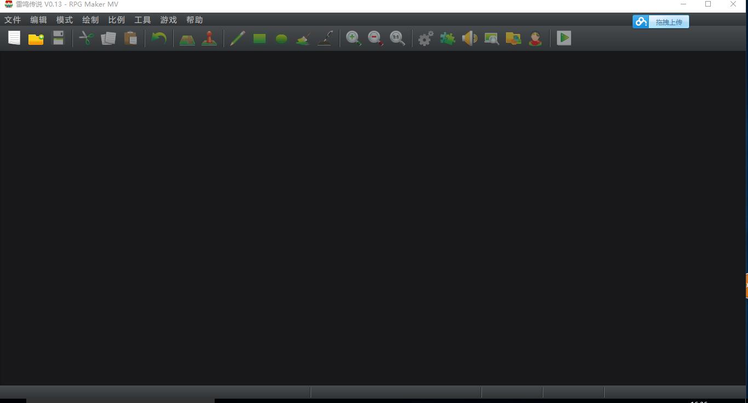Select the Ellipse drawing tool
This screenshot has height=403, width=748.
click(x=281, y=38)
